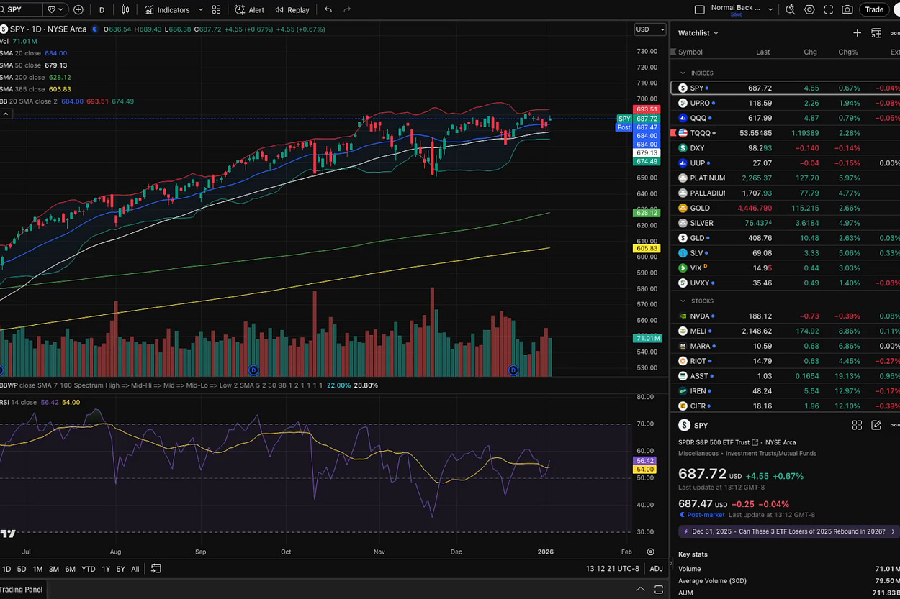Open more options beside SPY details
The image size is (900, 599).
coord(895,425)
